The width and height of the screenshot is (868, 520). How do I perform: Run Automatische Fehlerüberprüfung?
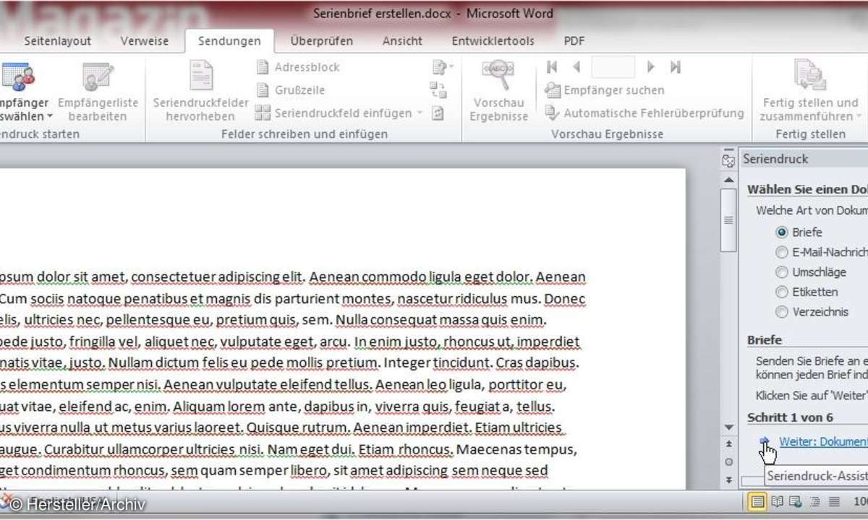pos(644,113)
